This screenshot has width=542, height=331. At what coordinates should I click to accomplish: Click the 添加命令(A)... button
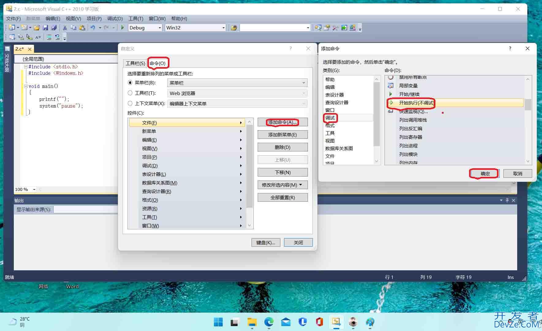click(x=282, y=122)
